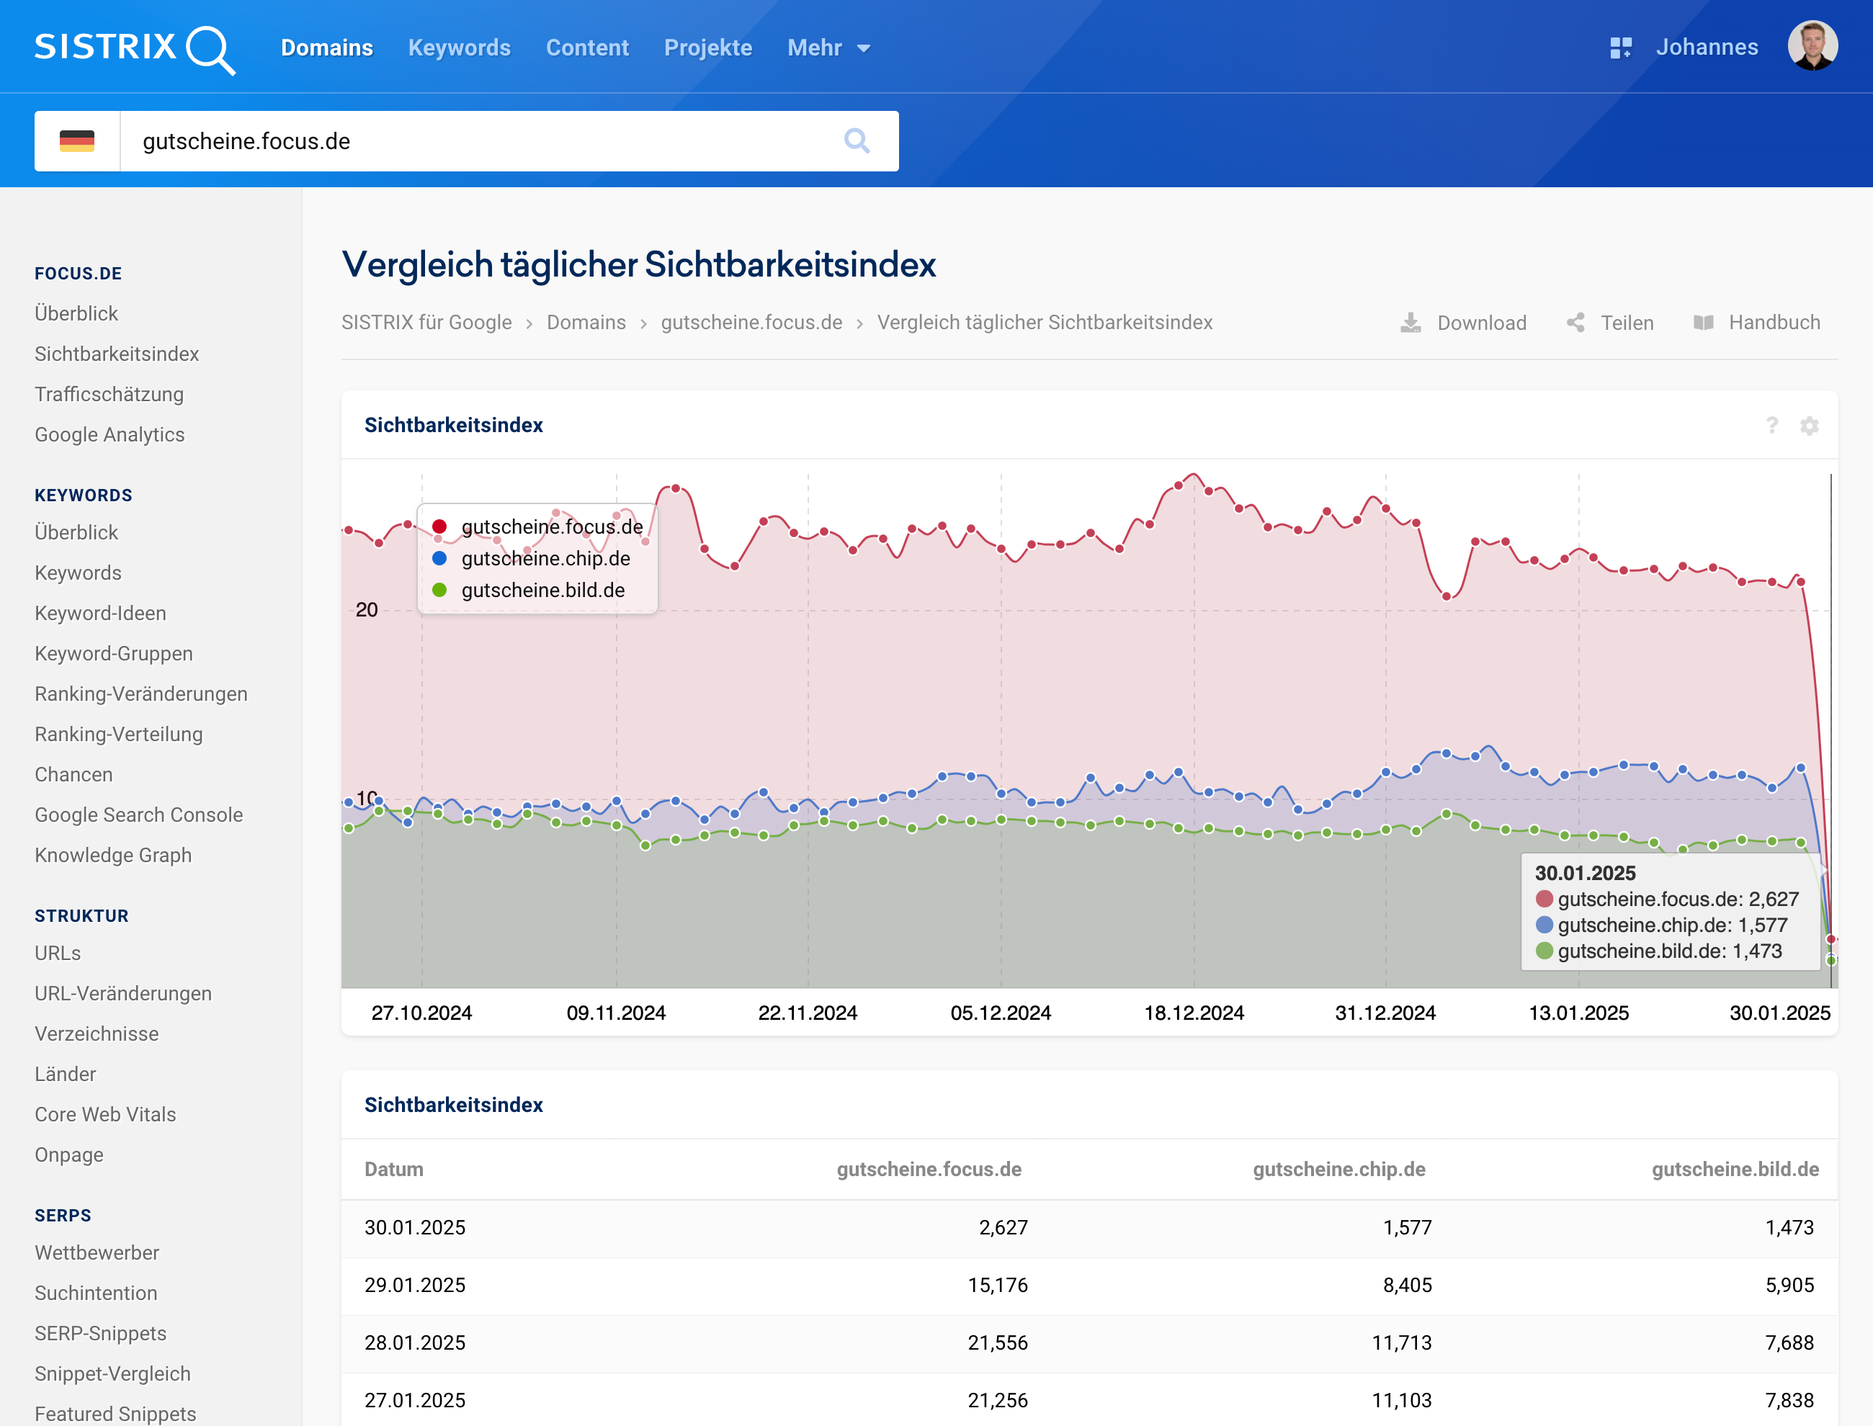
Task: Open Länder sidebar link
Action: click(66, 1074)
